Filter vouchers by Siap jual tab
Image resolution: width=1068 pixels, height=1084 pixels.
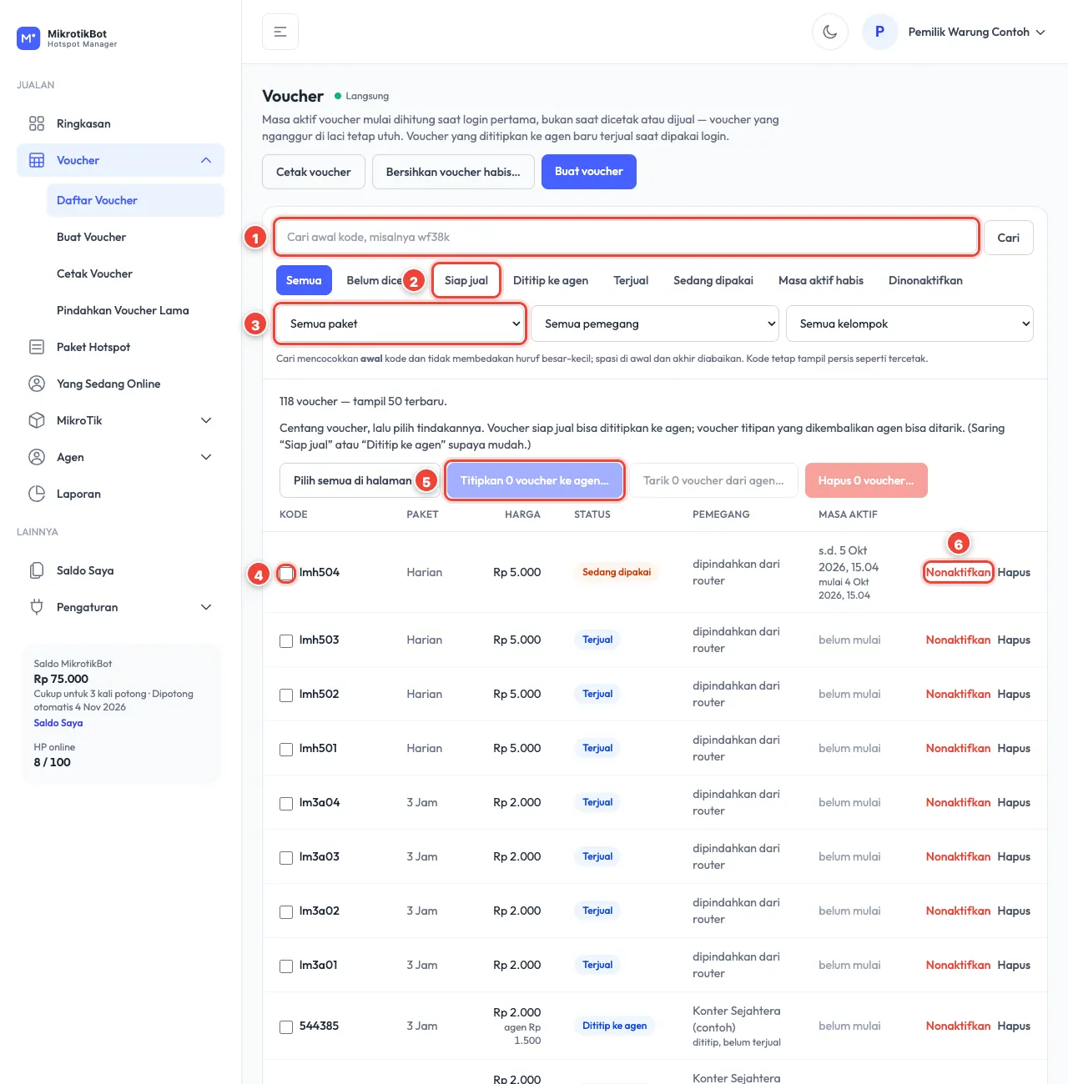coord(466,280)
